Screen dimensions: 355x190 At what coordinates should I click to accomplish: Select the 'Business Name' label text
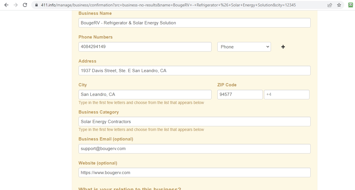(95, 13)
